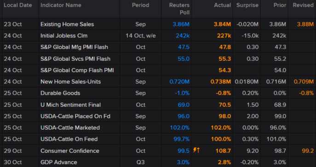The width and height of the screenshot is (316, 167).
Task: Click the Period column header
Action: [x=140, y=5]
